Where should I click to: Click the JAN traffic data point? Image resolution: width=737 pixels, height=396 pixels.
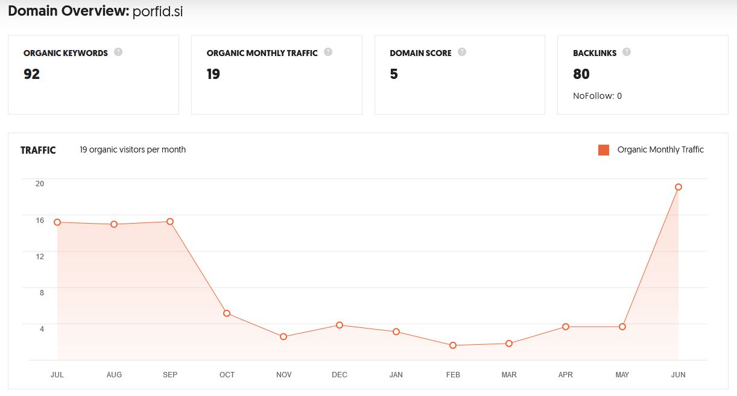point(396,332)
